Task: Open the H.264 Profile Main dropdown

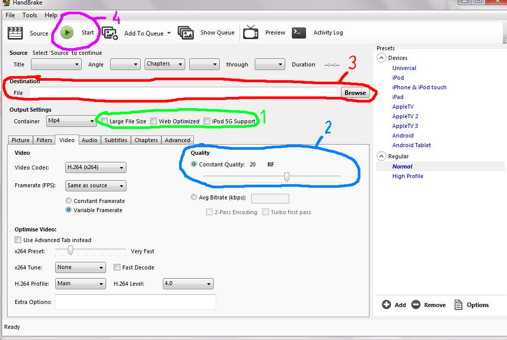Action: pos(81,284)
